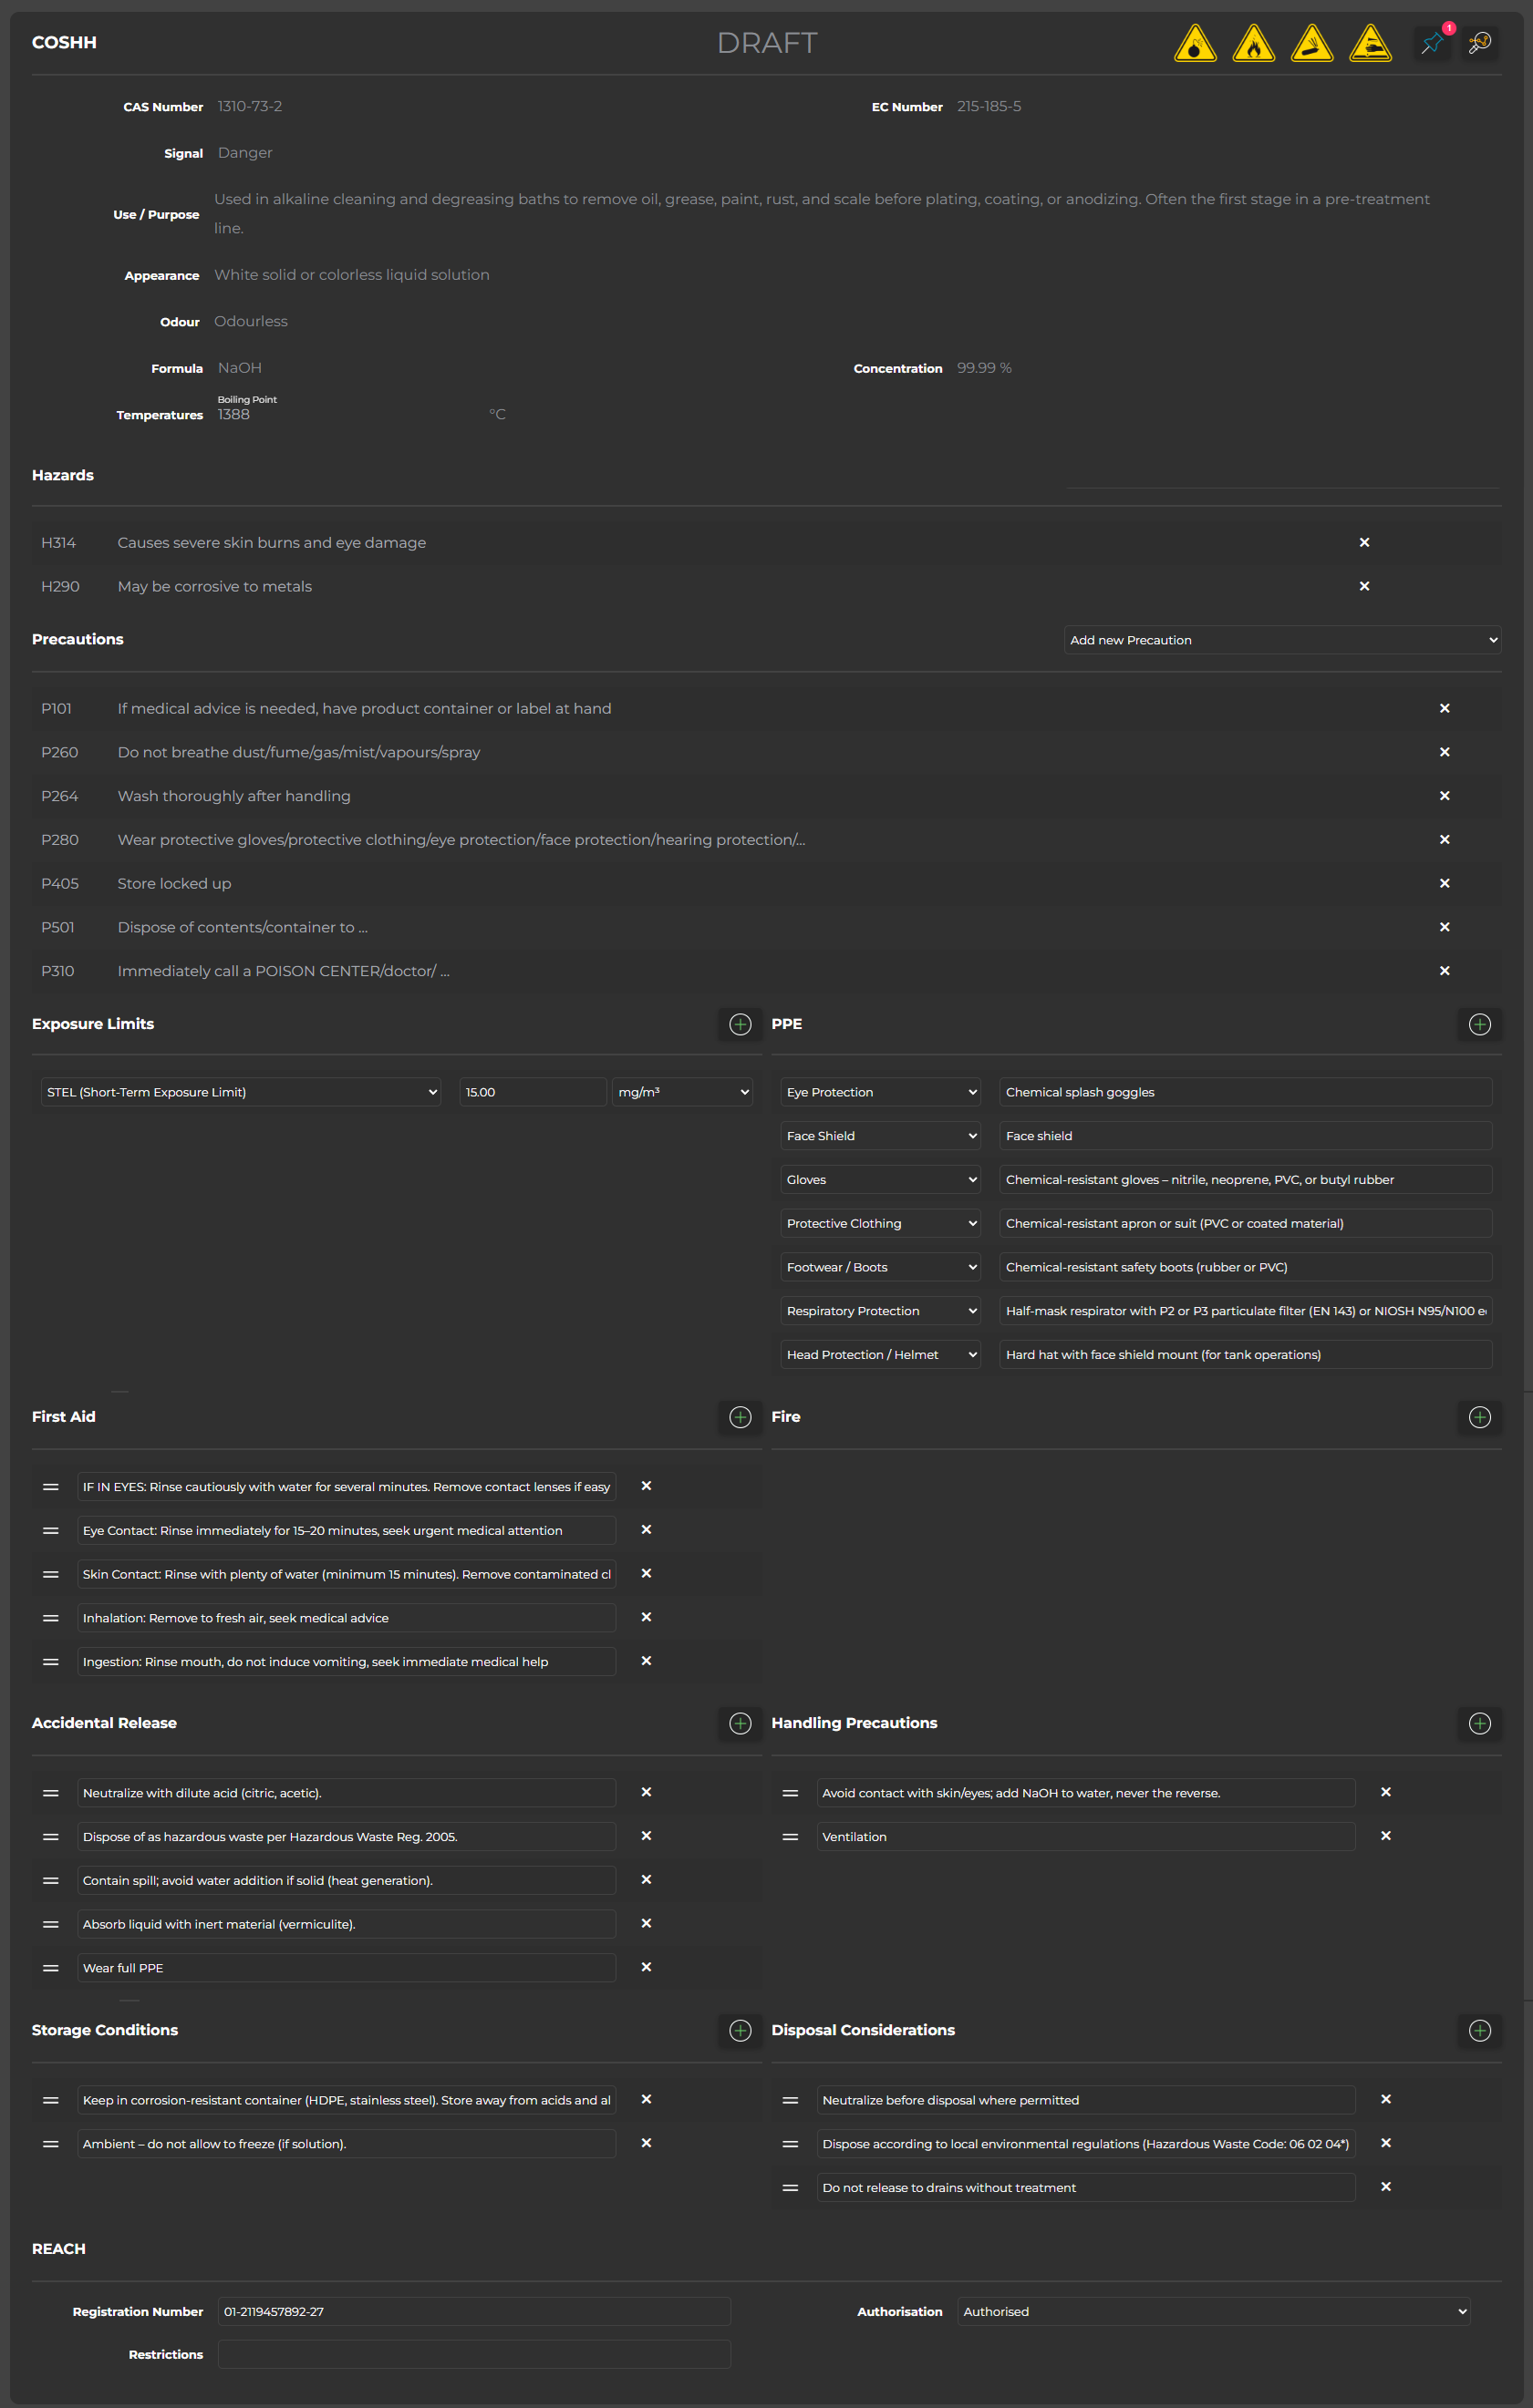
Task: Delete precaution P101
Action: click(1444, 709)
